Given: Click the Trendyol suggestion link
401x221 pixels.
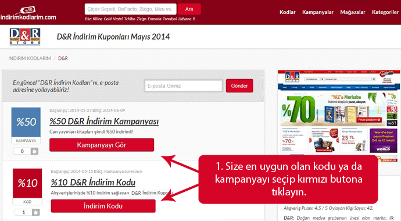Looking at the screenshot, I should (x=170, y=19).
